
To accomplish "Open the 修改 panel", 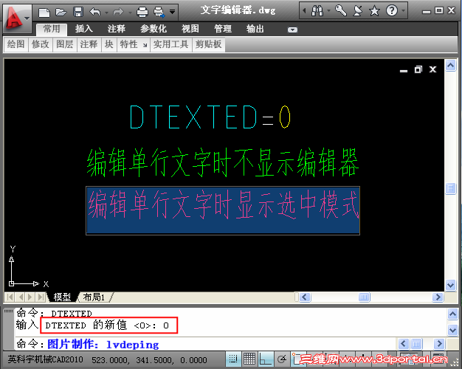I will coord(41,44).
